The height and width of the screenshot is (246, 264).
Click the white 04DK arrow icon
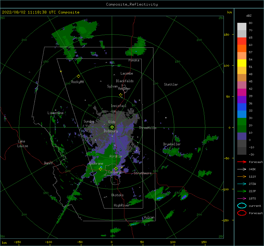(242, 169)
